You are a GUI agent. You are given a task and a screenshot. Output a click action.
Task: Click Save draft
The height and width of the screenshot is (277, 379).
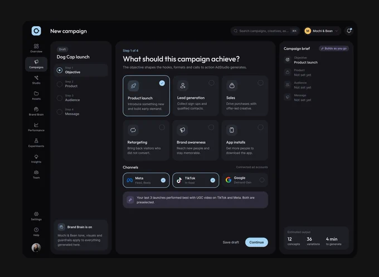point(231,243)
